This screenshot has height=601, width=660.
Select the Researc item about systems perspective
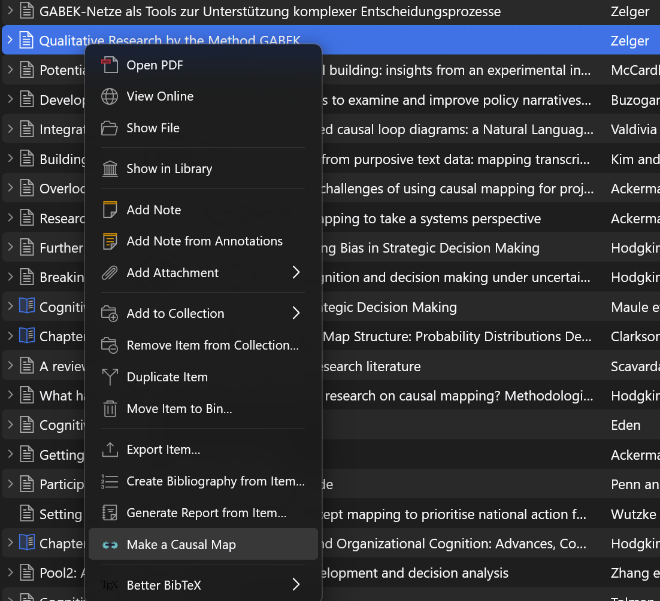click(62, 218)
